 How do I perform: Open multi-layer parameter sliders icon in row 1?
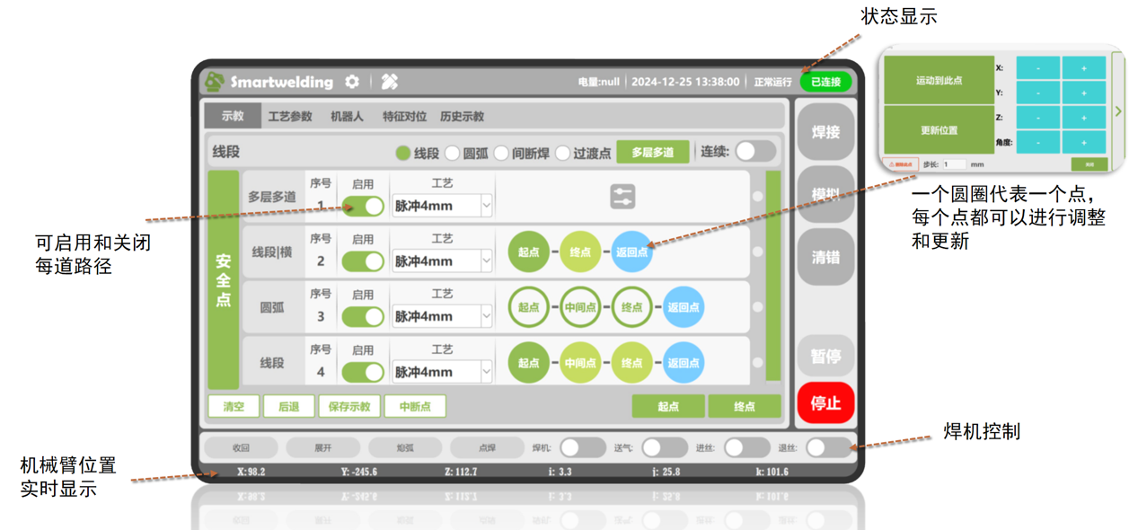click(x=622, y=196)
